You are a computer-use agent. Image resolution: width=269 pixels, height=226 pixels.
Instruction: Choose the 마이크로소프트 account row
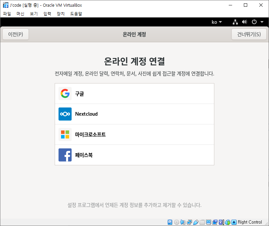point(134,134)
